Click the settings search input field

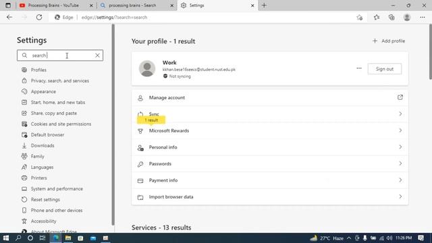pyautogui.click(x=60, y=55)
